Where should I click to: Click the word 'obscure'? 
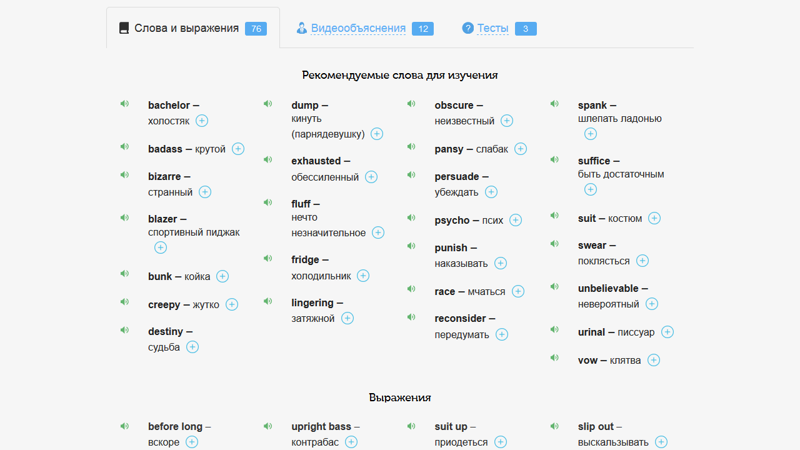click(x=454, y=106)
